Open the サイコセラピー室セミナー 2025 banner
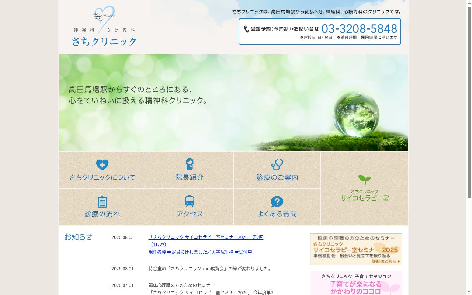The width and height of the screenshot is (472, 295). pyautogui.click(x=356, y=249)
